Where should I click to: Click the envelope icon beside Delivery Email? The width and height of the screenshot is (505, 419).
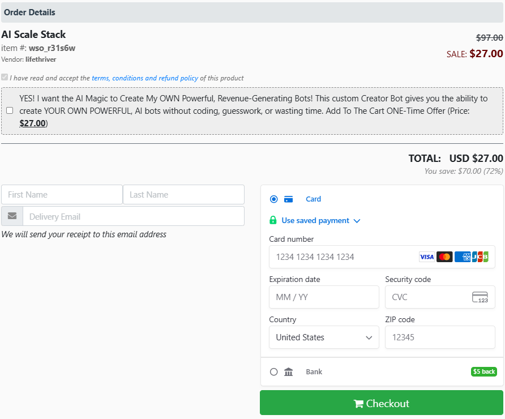point(12,216)
